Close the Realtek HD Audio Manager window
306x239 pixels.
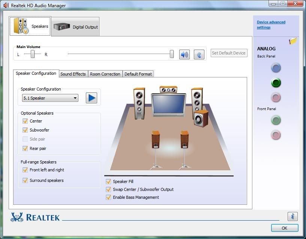(295, 4)
